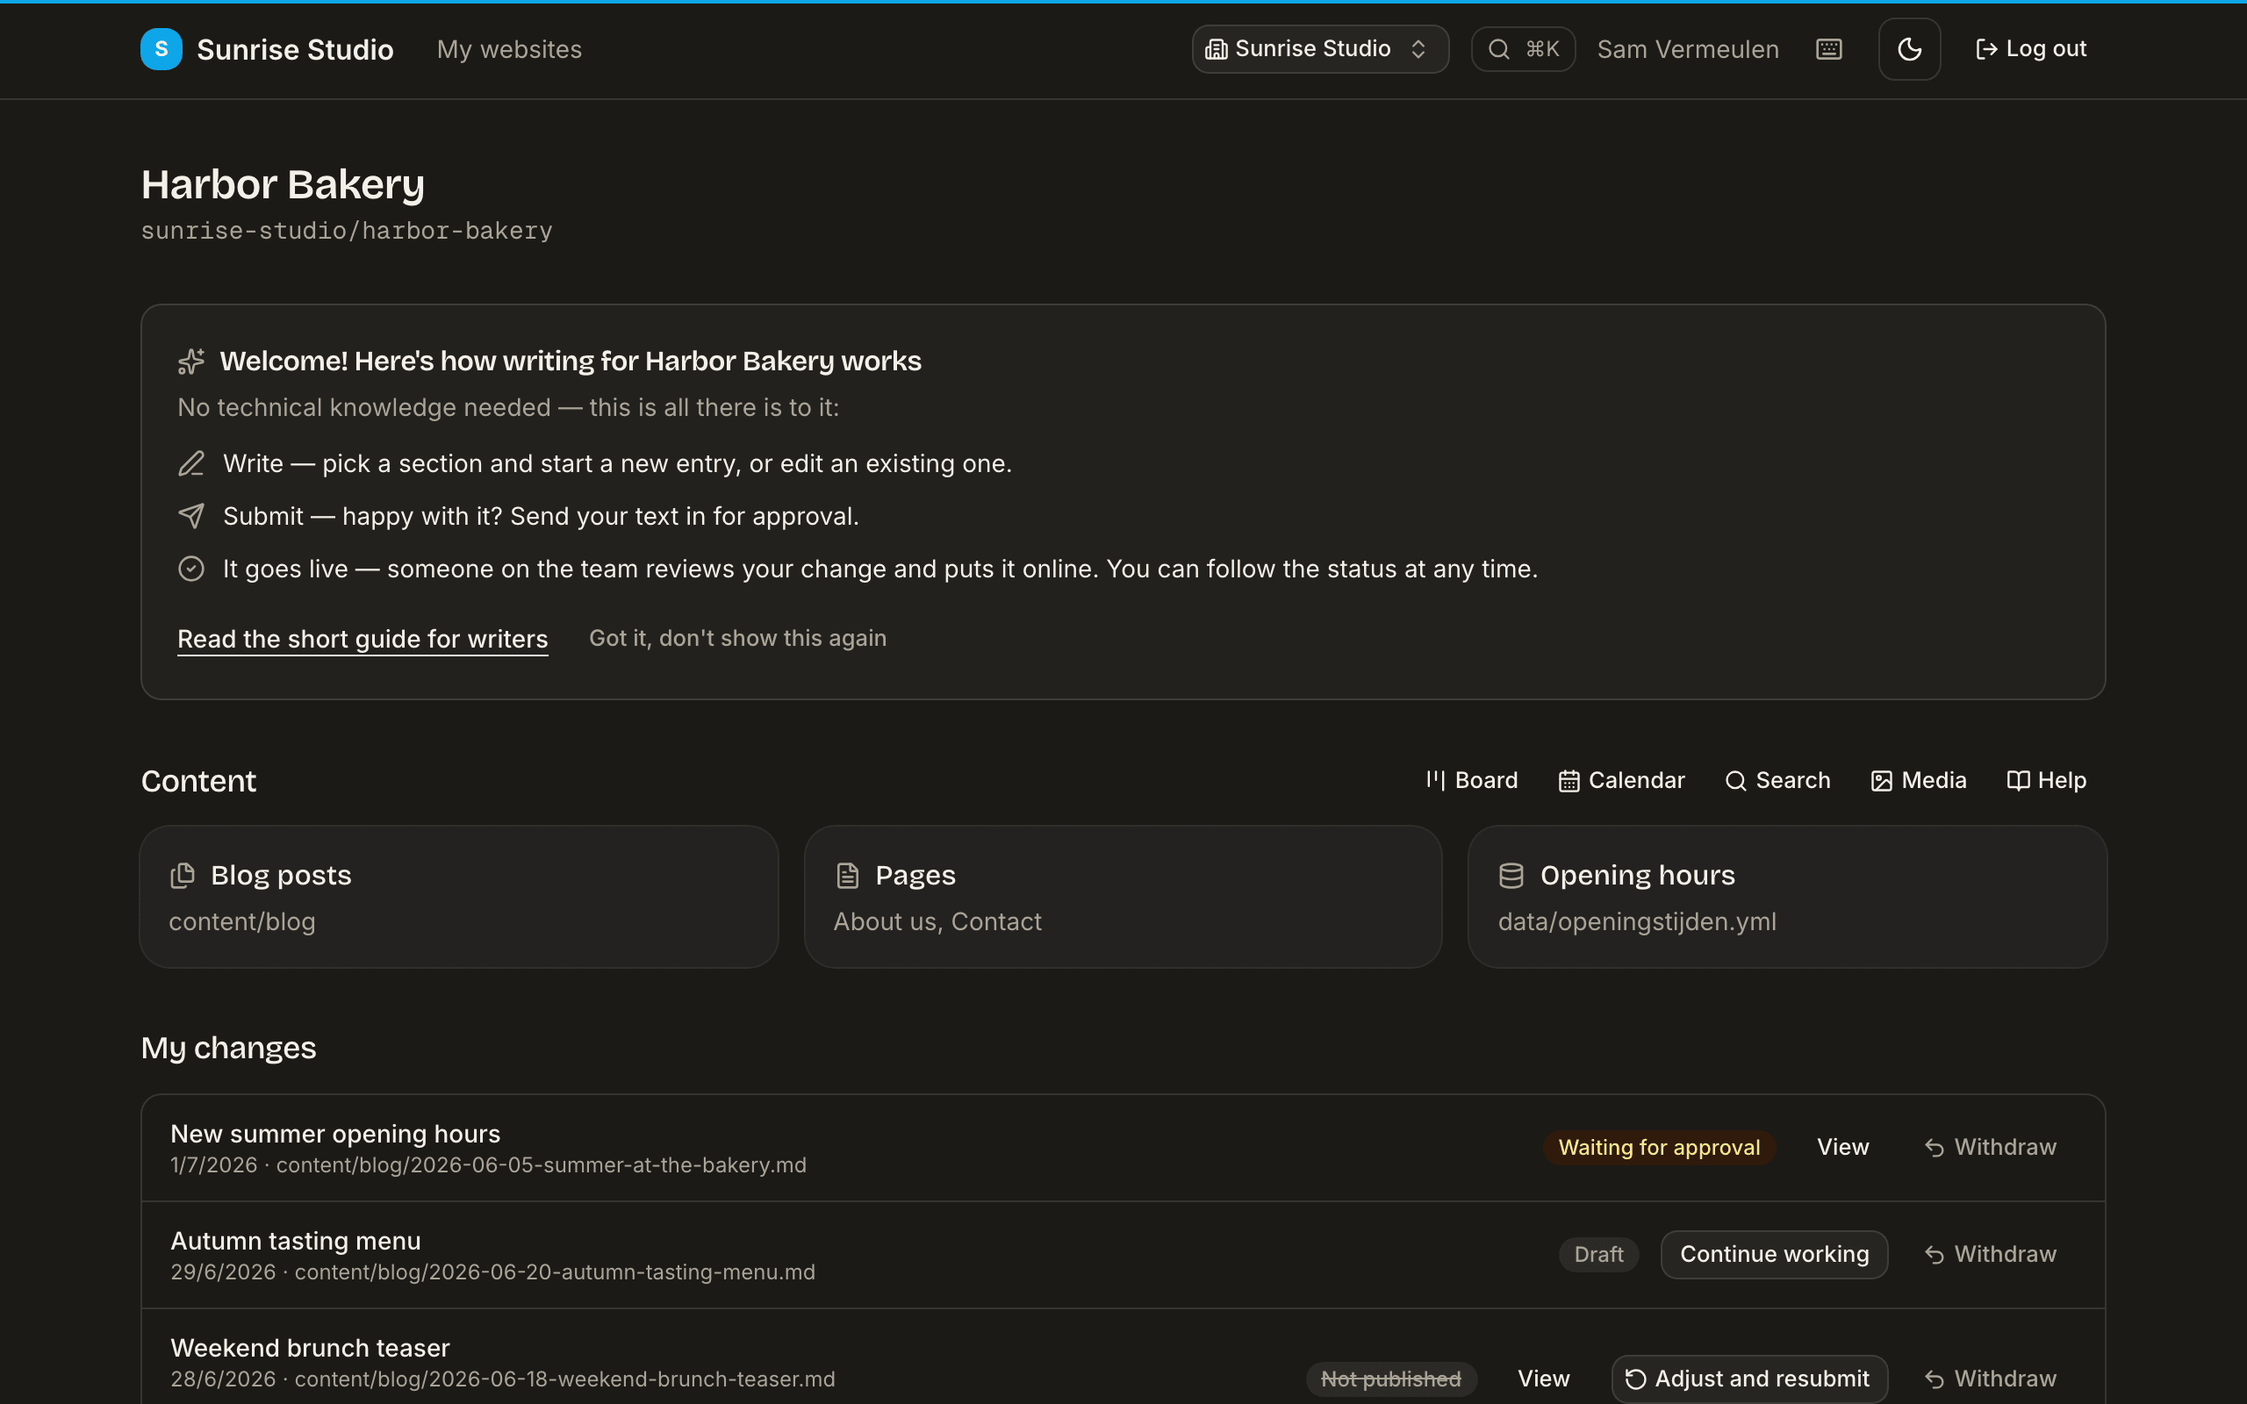2247x1404 pixels.
Task: Click the content/blog path text
Action: pos(241,921)
